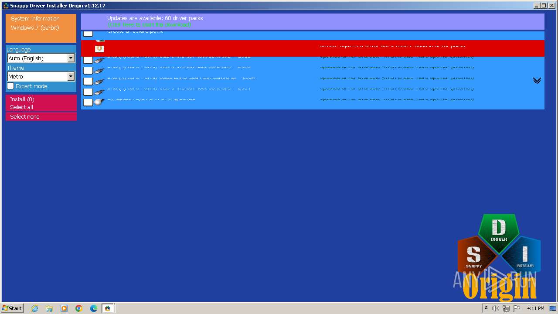Open the Windows Start menu
Screen dimensions: 558x314
click(x=12, y=308)
